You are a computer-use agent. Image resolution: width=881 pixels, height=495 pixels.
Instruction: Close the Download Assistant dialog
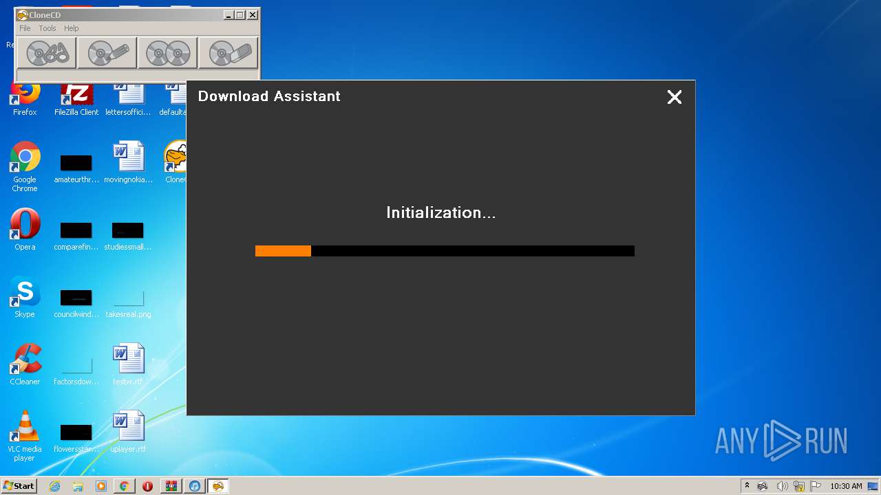pyautogui.click(x=675, y=97)
